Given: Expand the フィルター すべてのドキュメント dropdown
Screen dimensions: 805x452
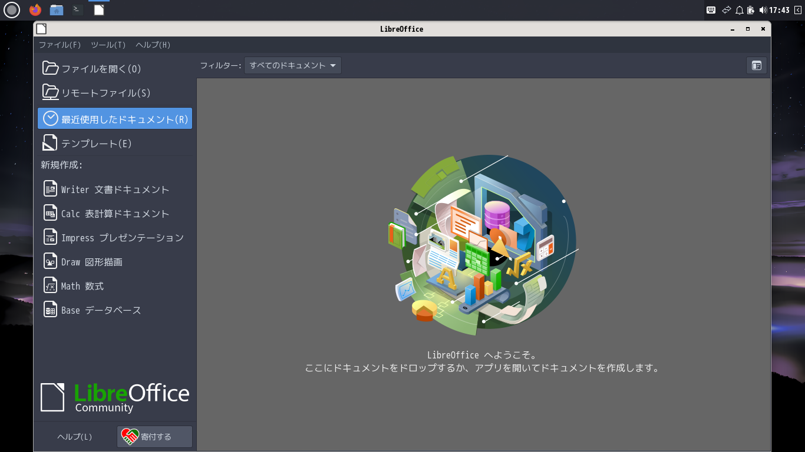Looking at the screenshot, I should click(293, 65).
